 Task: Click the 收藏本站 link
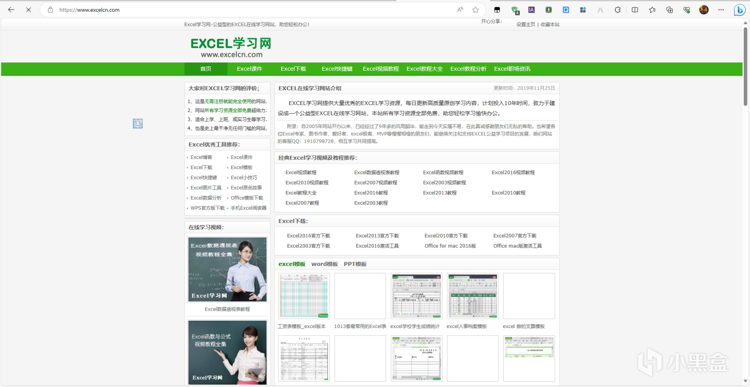point(550,24)
